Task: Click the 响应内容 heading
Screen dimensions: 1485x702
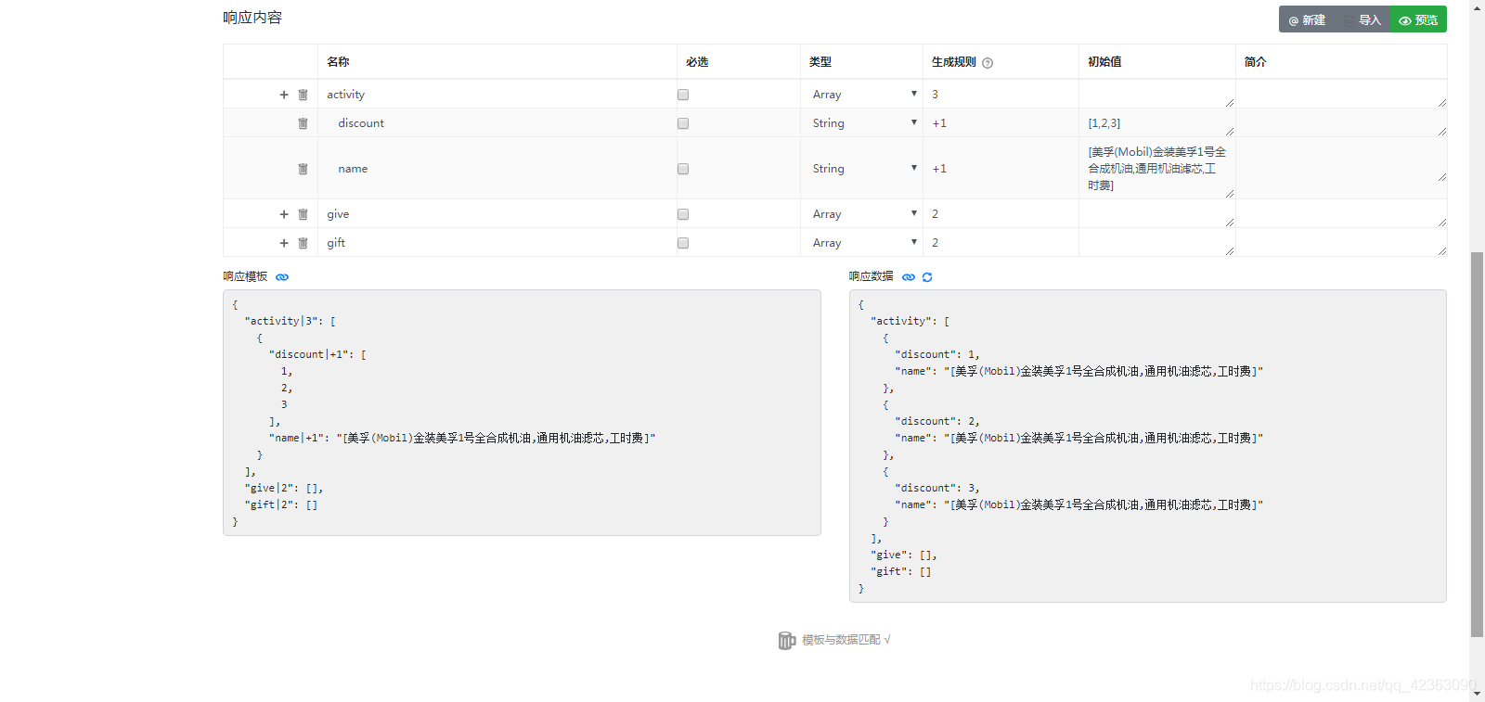Action: 252,18
